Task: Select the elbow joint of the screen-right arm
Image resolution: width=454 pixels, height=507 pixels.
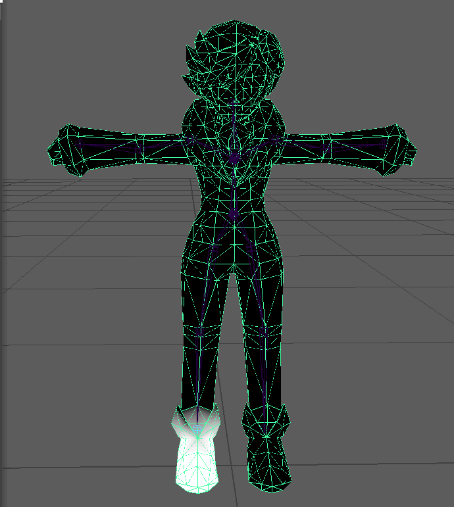Action: point(324,149)
